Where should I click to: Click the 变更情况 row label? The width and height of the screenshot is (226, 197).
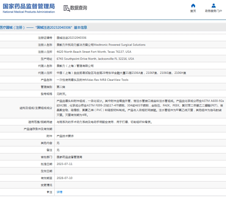click(x=46, y=185)
